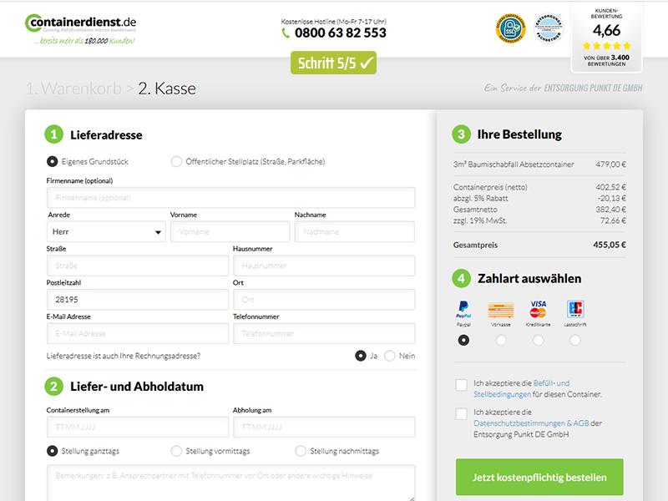Click the 2. Kasse breadcrumb step

167,89
